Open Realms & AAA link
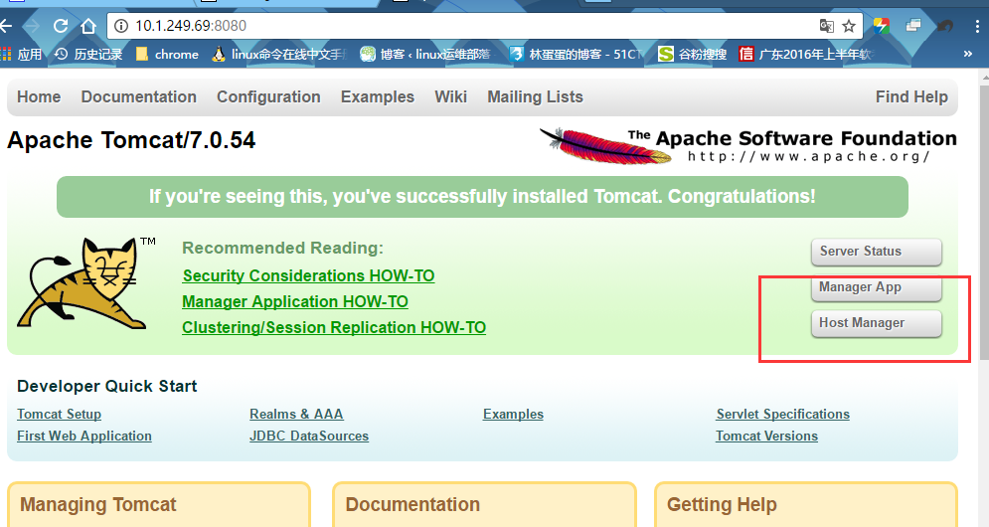The height and width of the screenshot is (527, 989). (x=296, y=414)
